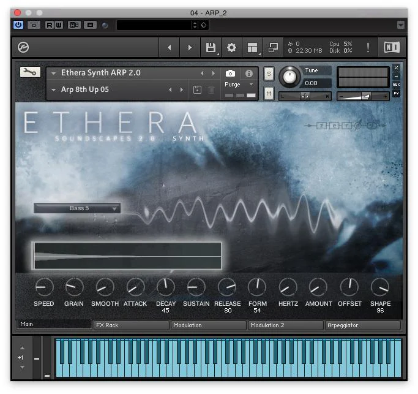Go to previous instrument with left arrow
The width and height of the screenshot is (418, 394).
coord(169,48)
